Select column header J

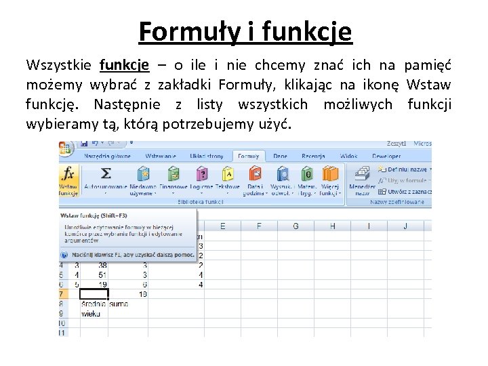405,226
